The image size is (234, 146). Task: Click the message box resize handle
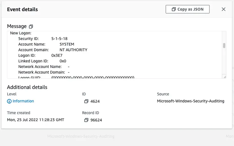[225, 76]
